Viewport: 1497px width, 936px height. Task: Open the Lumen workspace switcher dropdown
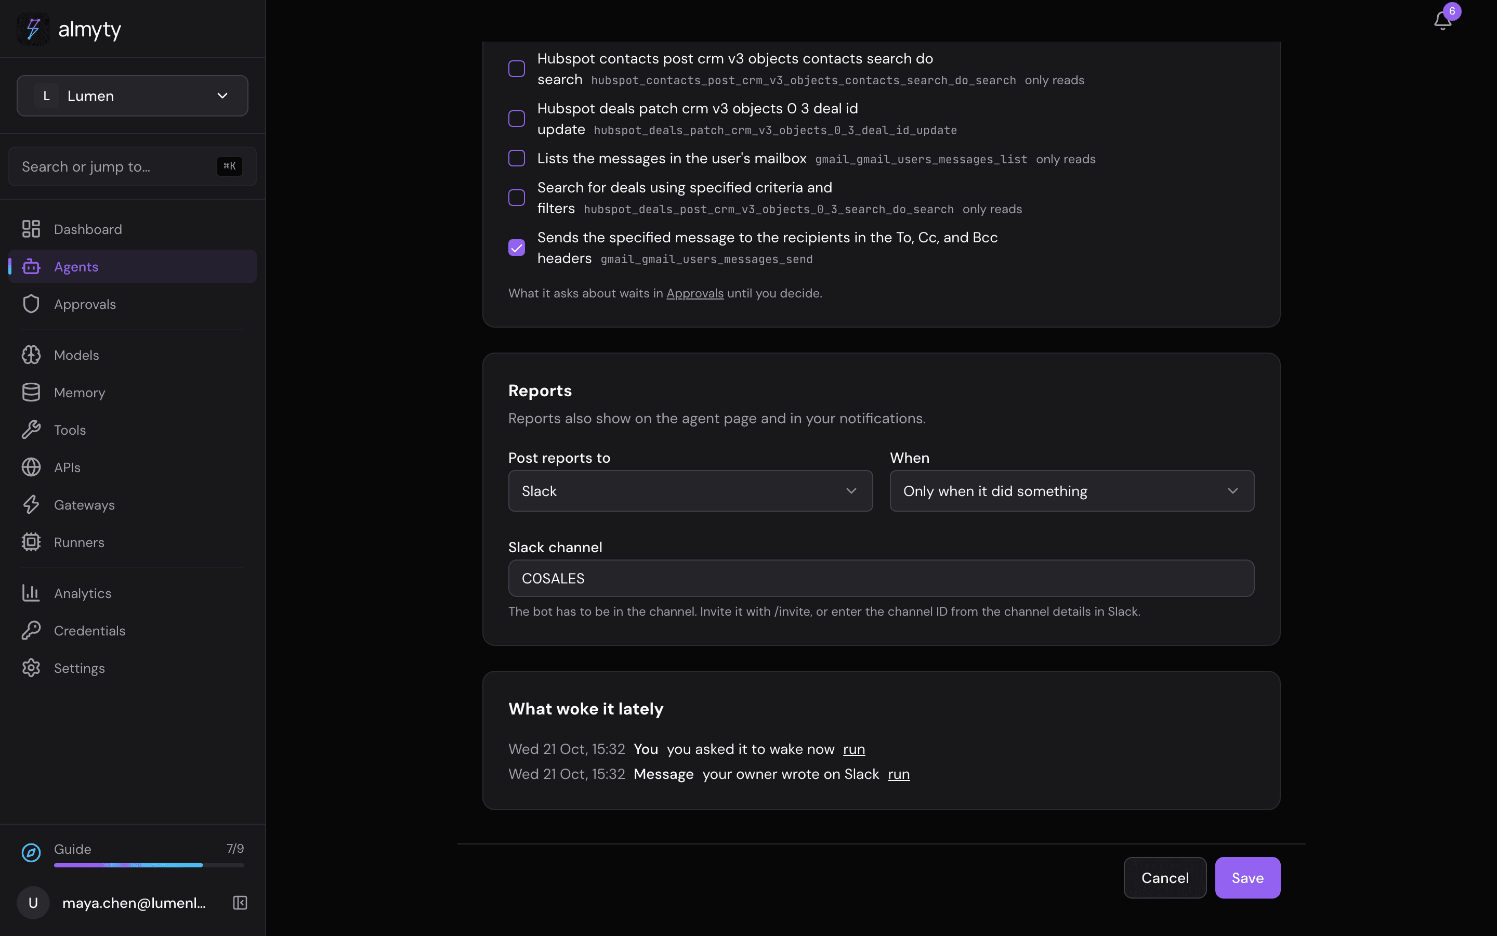tap(133, 96)
